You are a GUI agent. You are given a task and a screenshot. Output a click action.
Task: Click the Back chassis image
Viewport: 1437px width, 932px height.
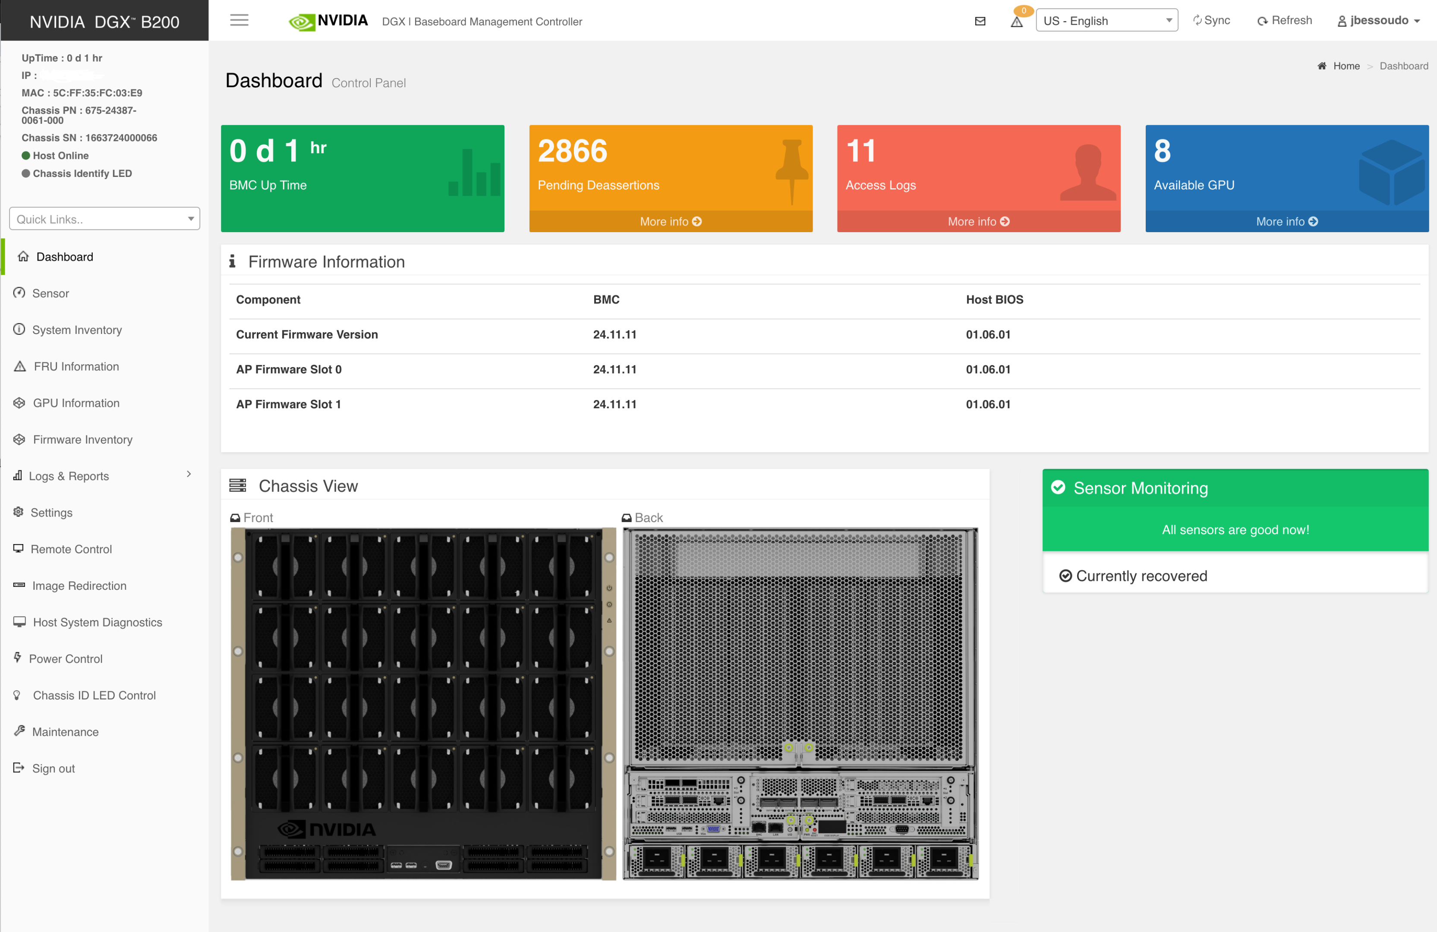800,703
